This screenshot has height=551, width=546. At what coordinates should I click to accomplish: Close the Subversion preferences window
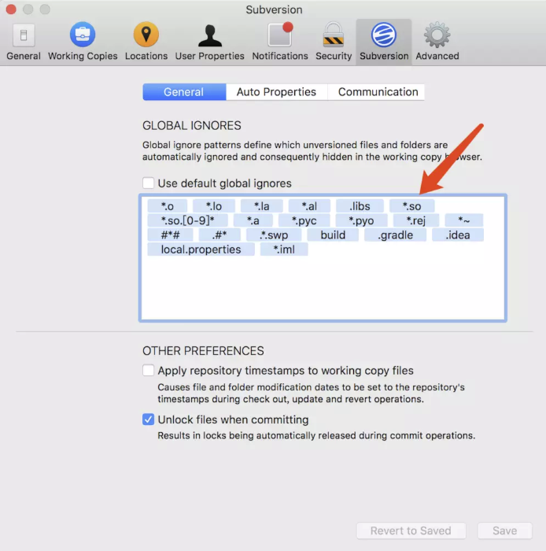(x=11, y=9)
